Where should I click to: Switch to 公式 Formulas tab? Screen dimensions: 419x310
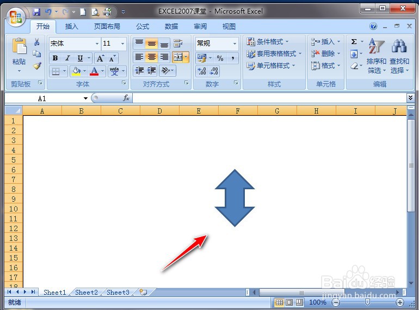pyautogui.click(x=143, y=26)
